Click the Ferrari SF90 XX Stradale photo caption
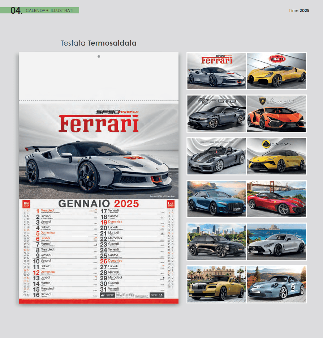Viewport: 323px width, 338px height. coord(162,196)
